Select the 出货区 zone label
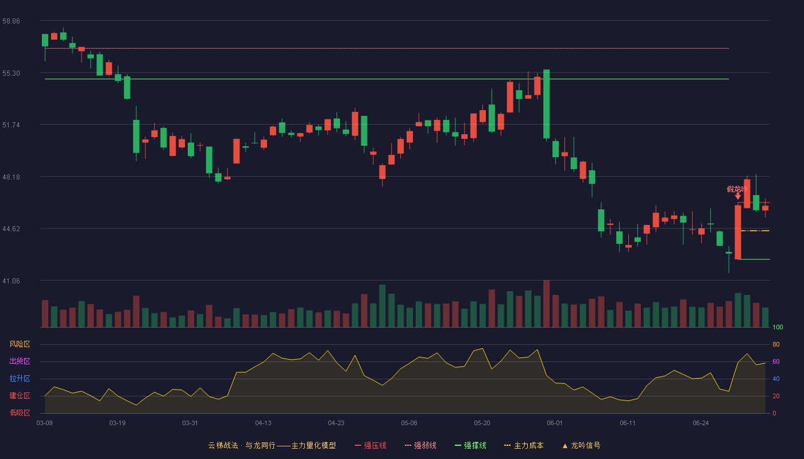Viewport: 804px width, 459px height. click(20, 361)
